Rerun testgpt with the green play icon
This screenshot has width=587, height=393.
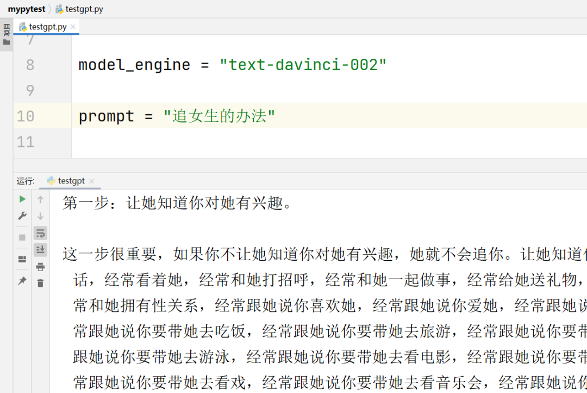22,199
